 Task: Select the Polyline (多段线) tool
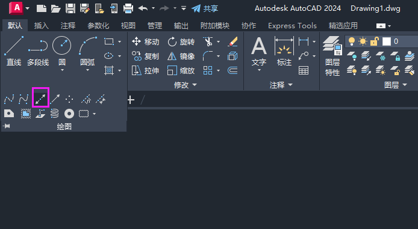38,50
